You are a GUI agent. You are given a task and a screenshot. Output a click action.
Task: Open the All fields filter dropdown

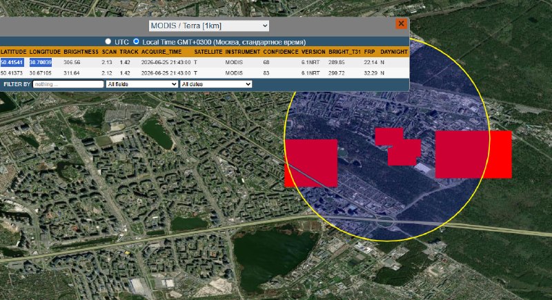tap(142, 84)
